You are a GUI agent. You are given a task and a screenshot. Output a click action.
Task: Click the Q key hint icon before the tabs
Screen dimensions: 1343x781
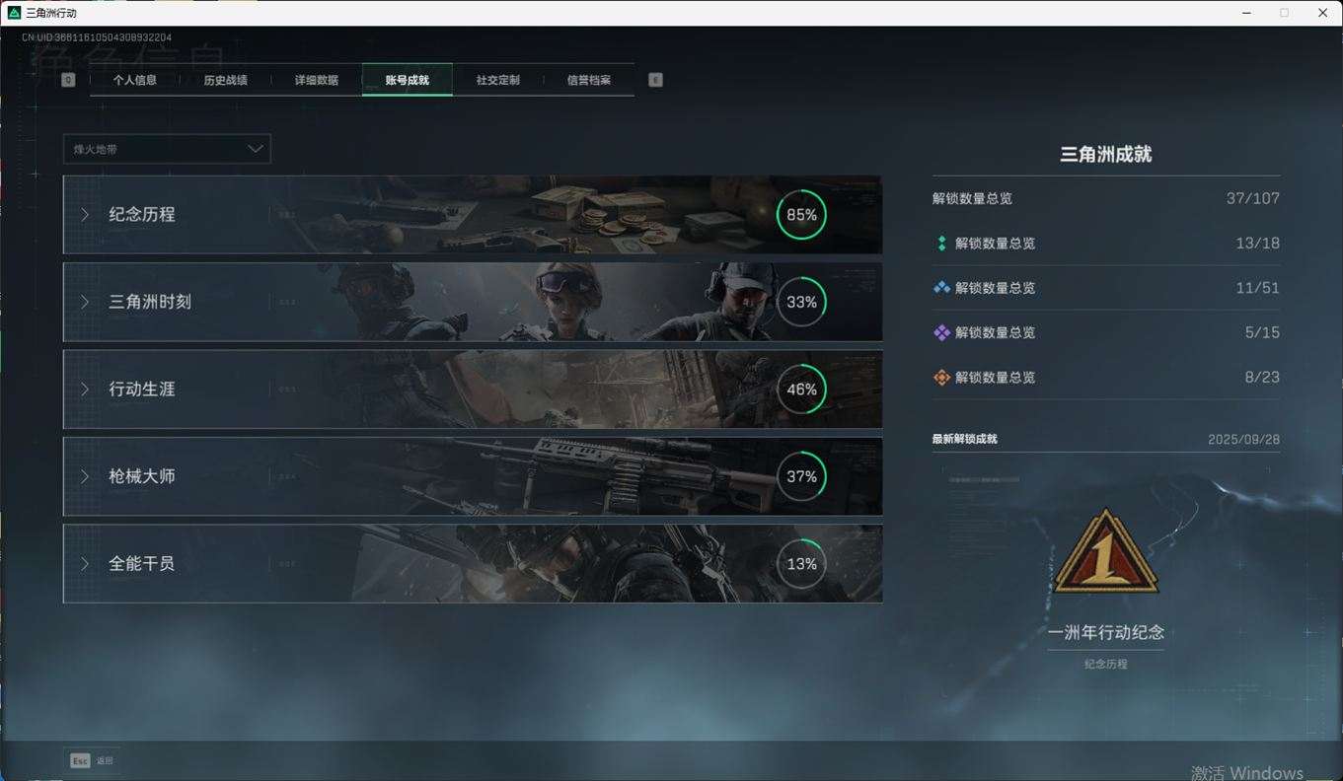point(68,80)
